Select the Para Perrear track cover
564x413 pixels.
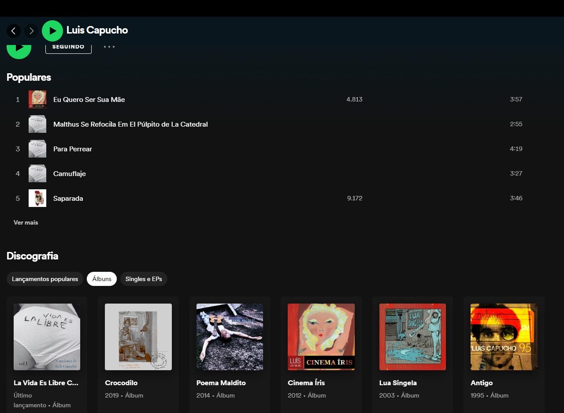[37, 149]
